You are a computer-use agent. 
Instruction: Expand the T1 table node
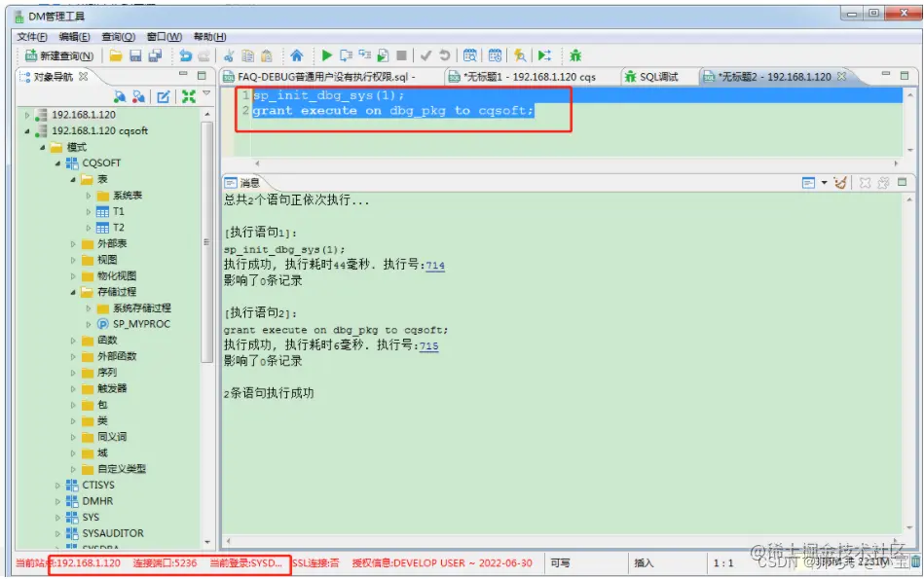(x=89, y=211)
